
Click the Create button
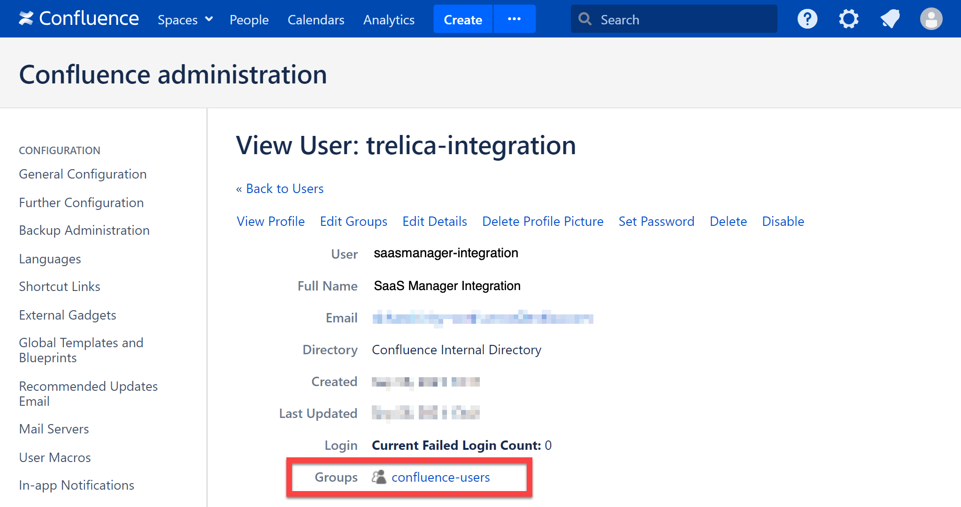[463, 19]
